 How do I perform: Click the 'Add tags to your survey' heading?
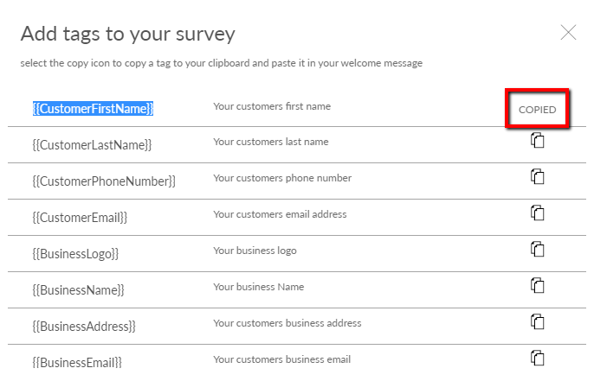tap(127, 34)
